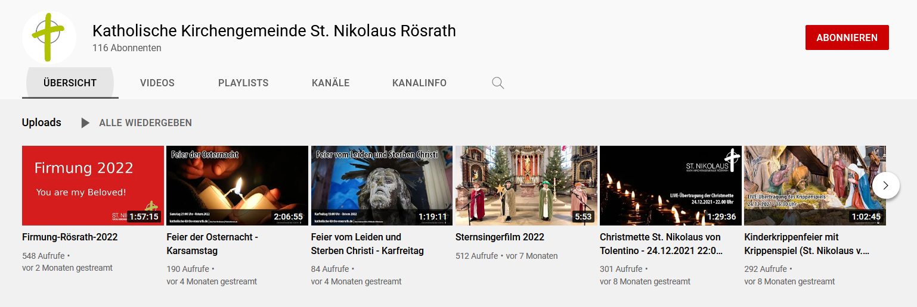Open the Firmung 2022 red thumbnail
The height and width of the screenshot is (307, 917).
[93, 186]
